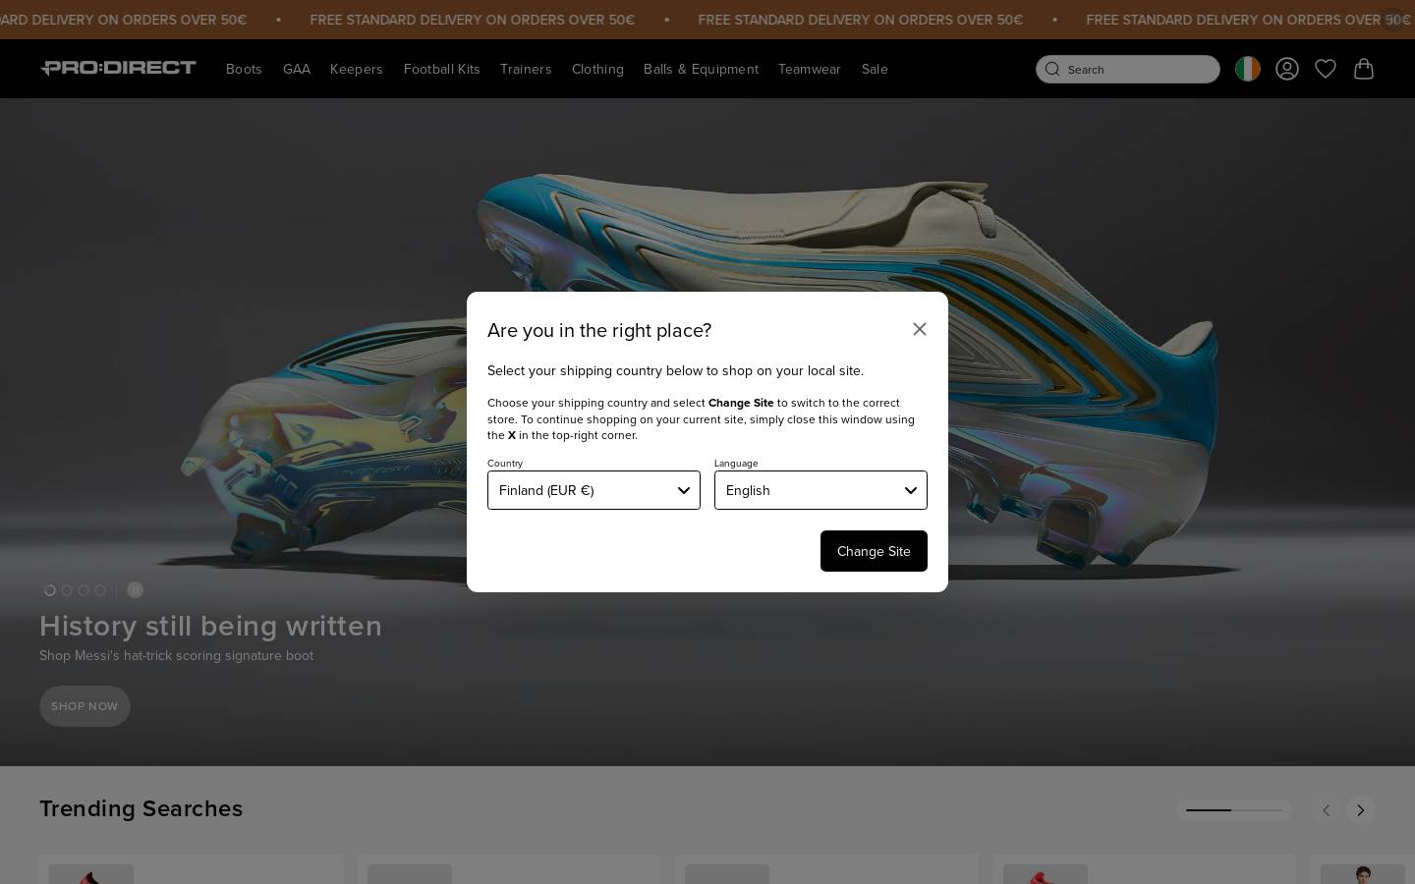The image size is (1415, 884).
Task: Close the site selection dialog
Action: [x=919, y=329]
